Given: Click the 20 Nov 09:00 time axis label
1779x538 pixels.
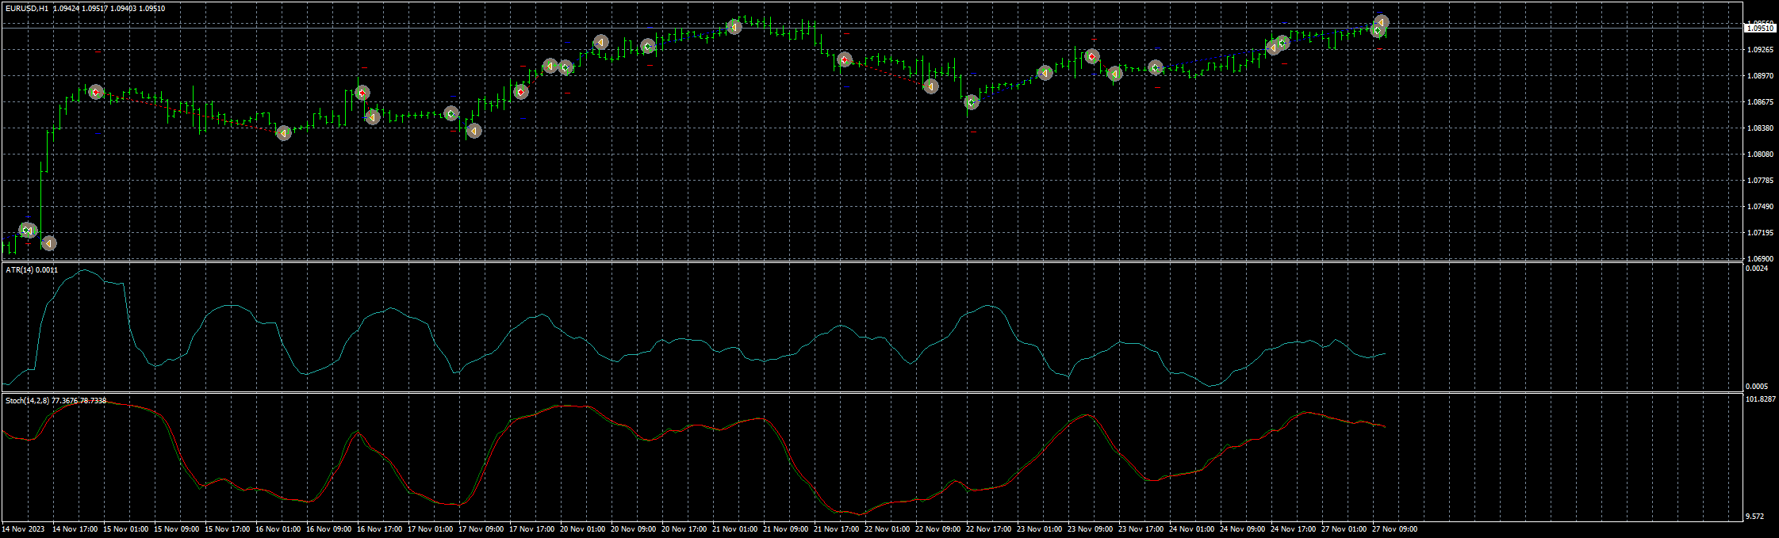Looking at the screenshot, I should tap(633, 528).
